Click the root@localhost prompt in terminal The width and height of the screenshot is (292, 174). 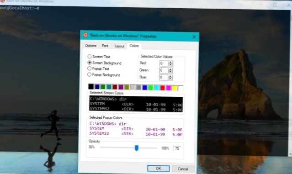[x=19, y=8]
